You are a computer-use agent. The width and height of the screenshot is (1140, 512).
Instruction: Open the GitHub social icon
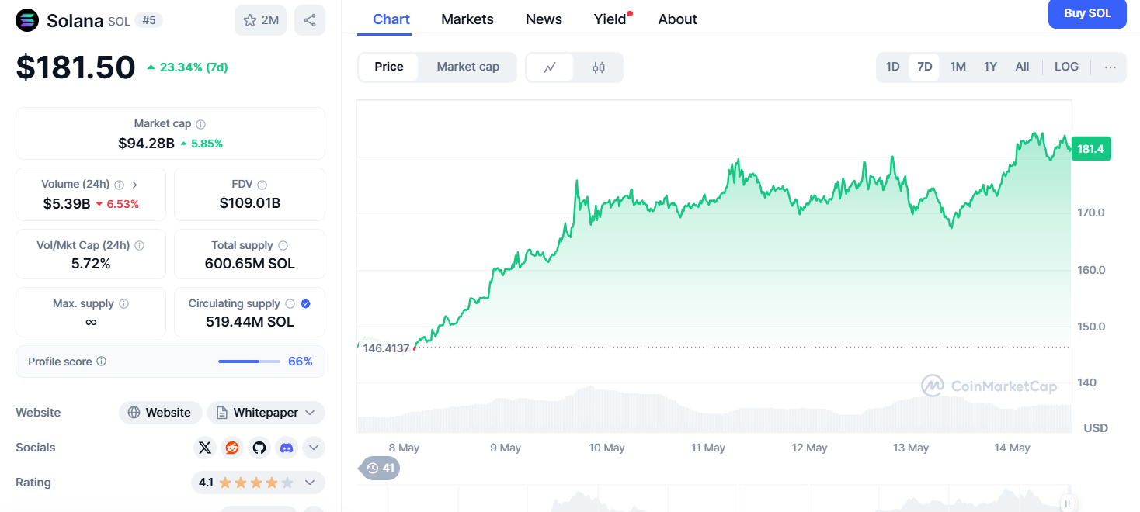pos(259,448)
